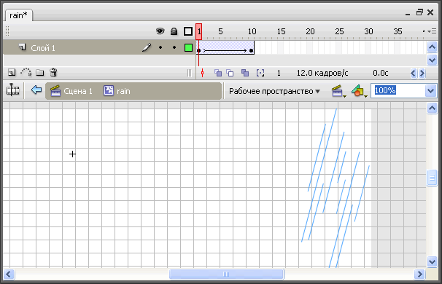Screen dimensions: 442x284
Task: Open the edit scene clapperboard menu
Action: click(x=338, y=91)
